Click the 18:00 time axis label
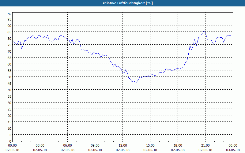 click(x=178, y=146)
